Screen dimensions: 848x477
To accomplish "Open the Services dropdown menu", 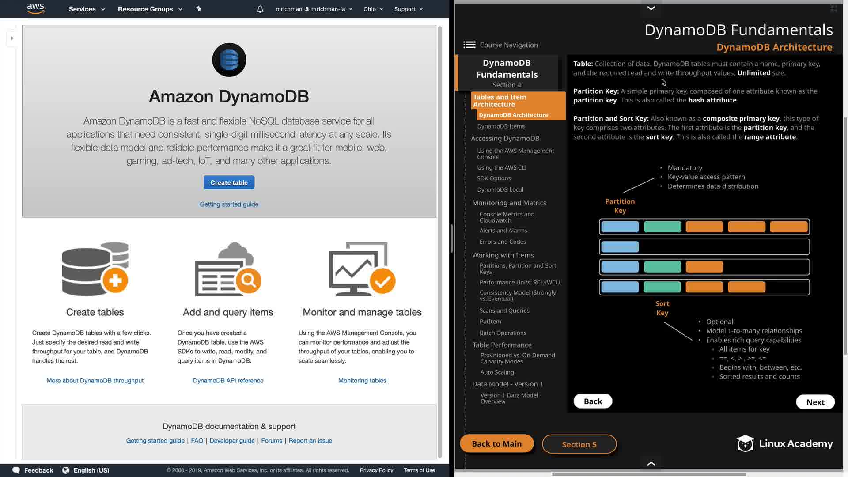I will point(87,9).
